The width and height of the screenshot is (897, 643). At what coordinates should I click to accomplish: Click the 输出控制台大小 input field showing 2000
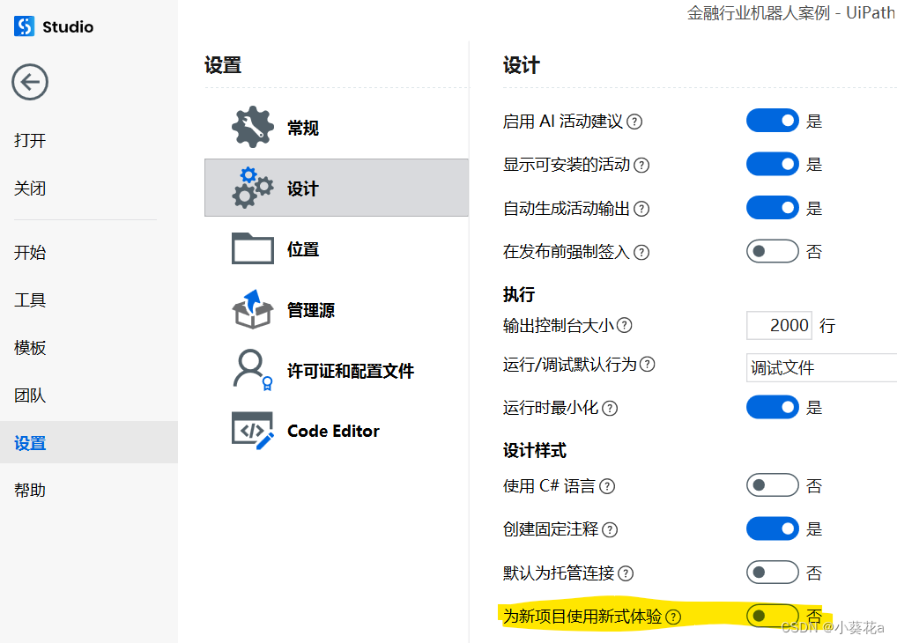click(779, 325)
